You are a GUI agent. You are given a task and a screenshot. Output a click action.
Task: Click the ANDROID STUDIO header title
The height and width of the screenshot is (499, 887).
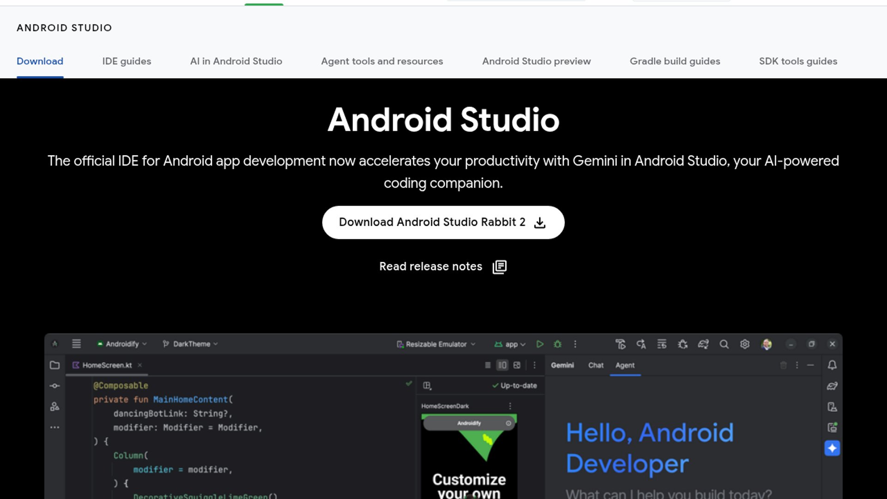coord(64,28)
